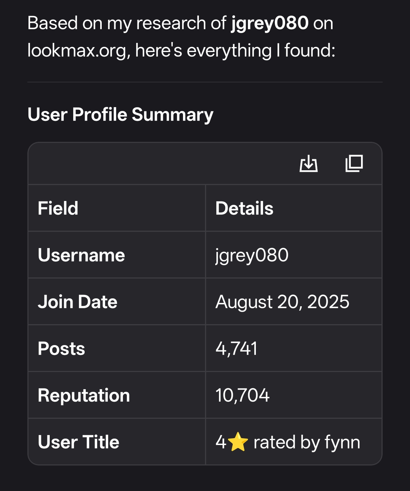This screenshot has width=410, height=491.
Task: Click the Reputation row label
Action: [84, 395]
